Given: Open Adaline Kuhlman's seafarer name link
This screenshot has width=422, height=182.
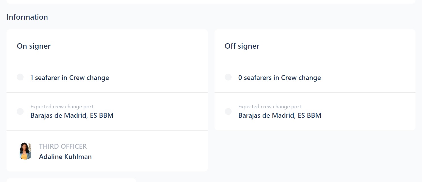Looking at the screenshot, I should (x=65, y=157).
